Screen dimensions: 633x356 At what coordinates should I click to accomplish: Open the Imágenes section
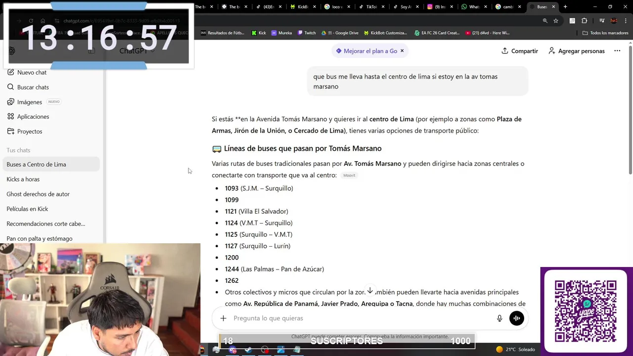click(x=30, y=102)
